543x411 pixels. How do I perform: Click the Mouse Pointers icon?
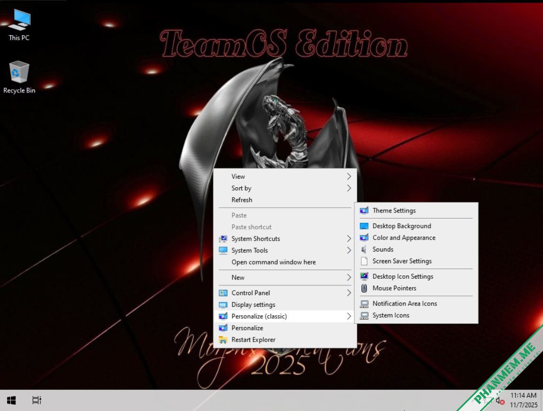coord(364,288)
